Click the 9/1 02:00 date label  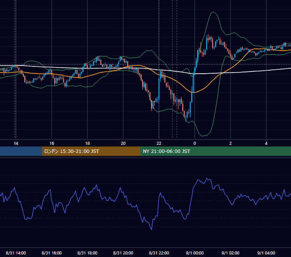click(231, 253)
